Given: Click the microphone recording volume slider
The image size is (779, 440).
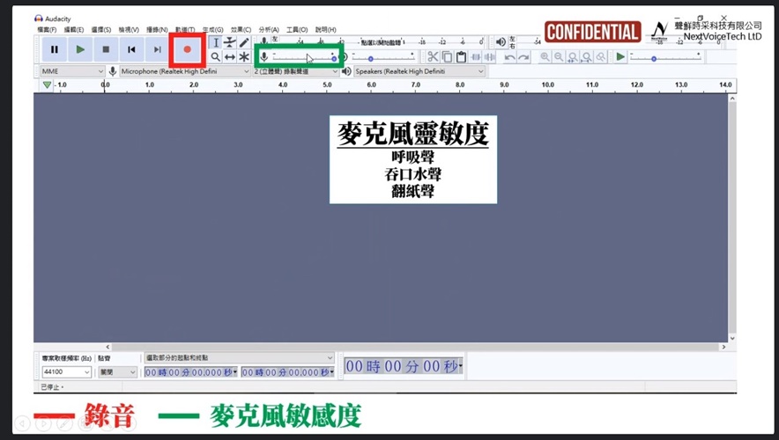Looking at the screenshot, I should tap(304, 57).
